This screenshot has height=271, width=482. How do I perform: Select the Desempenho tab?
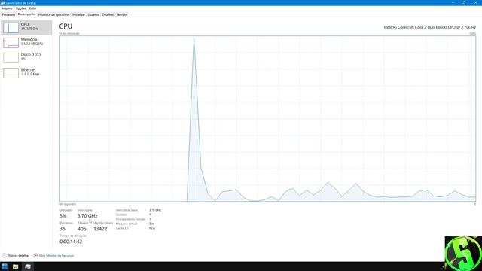pyautogui.click(x=27, y=14)
